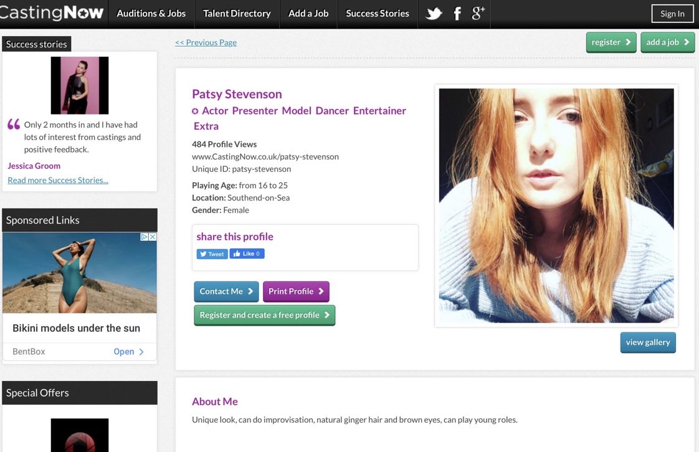Click the BentBox advertiser label
The image size is (699, 452).
[x=29, y=352]
